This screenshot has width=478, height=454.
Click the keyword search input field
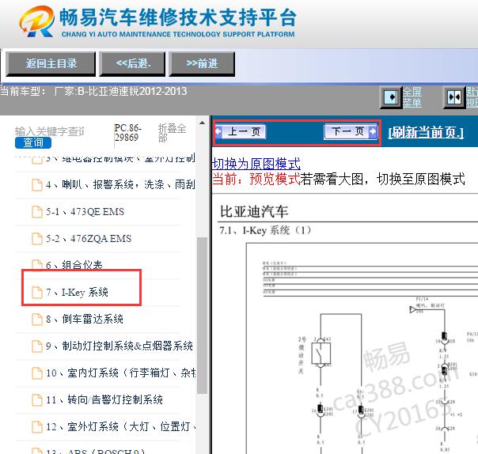click(50, 131)
